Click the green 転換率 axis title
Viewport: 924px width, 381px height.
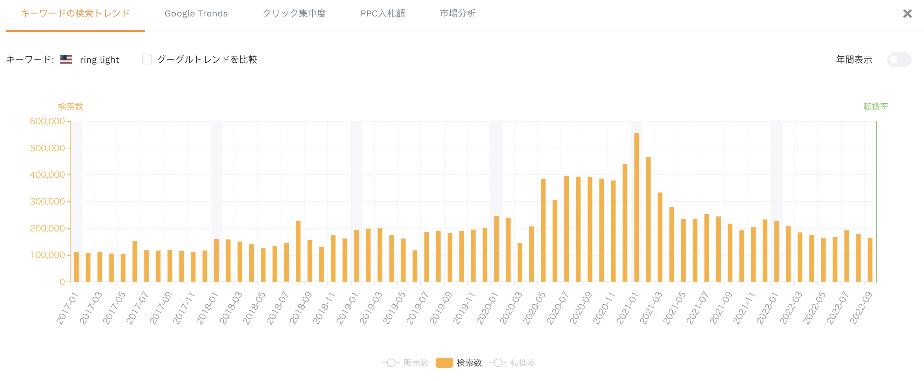point(876,106)
